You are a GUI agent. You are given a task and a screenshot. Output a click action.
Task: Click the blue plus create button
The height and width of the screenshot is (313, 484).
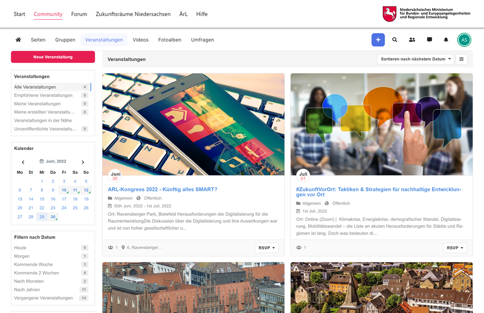(378, 40)
